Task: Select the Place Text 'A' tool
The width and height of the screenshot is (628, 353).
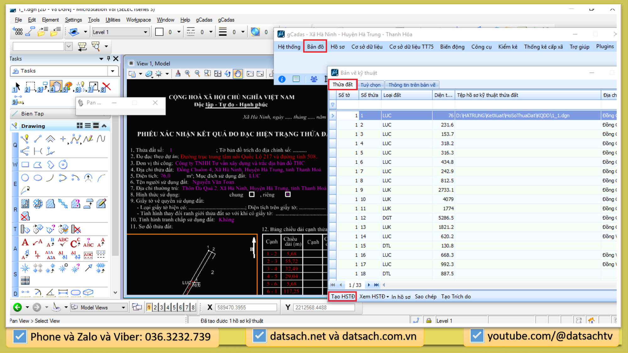Action: tap(25, 242)
